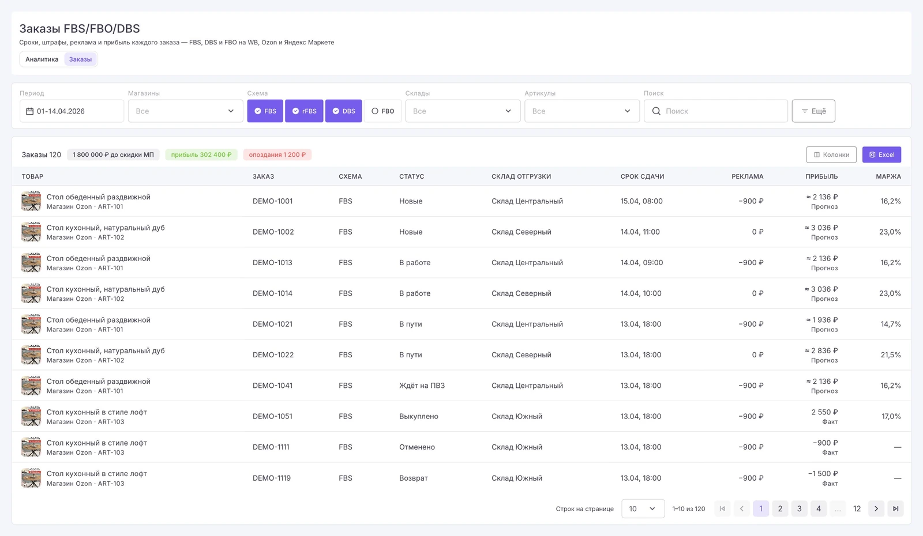
Task: Click the Отменено status of DEMO-1111
Action: (x=417, y=447)
